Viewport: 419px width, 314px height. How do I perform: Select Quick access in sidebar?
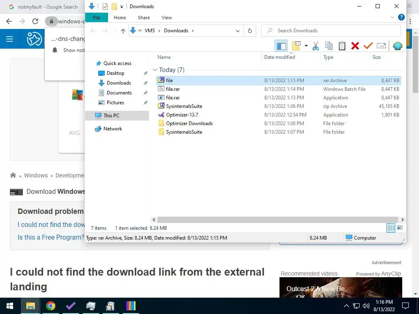tap(117, 63)
